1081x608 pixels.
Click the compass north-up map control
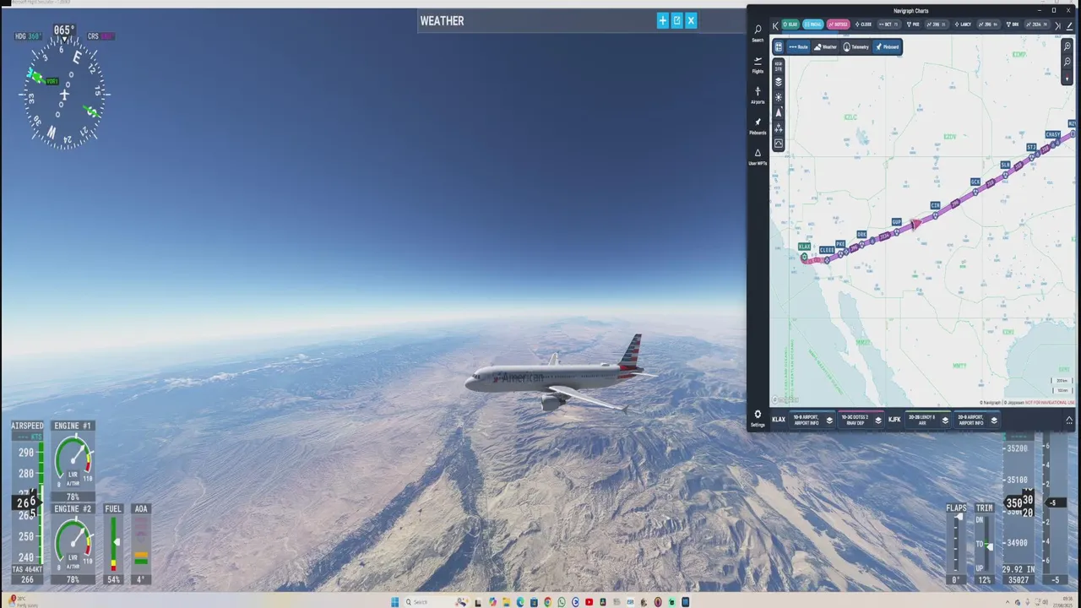(x=1067, y=77)
